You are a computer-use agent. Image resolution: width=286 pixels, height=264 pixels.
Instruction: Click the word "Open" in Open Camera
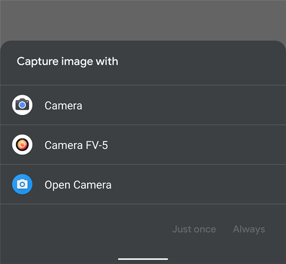[56, 184]
